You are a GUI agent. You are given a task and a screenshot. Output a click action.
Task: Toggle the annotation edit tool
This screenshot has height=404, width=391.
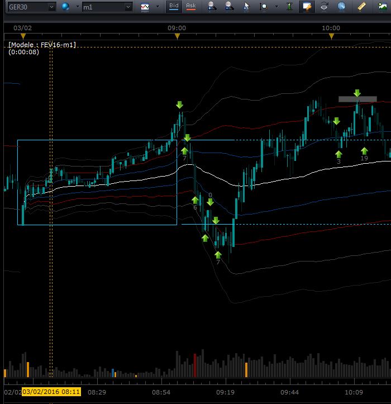(x=307, y=7)
